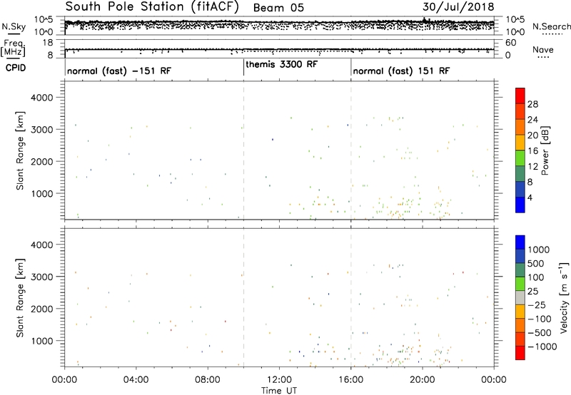The width and height of the screenshot is (571, 395).
Task: Click the 'normal (fast) 151 RF' CPID text
Action: [401, 71]
